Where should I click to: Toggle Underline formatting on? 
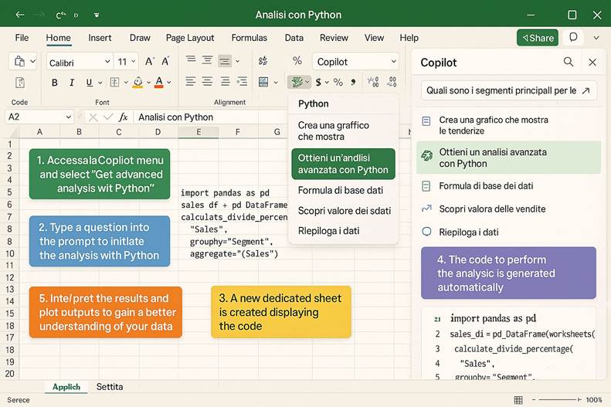tap(90, 83)
